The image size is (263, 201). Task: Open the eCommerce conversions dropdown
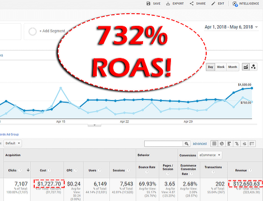tap(210, 155)
